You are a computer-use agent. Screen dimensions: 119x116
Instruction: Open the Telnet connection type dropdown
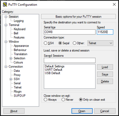pos(100,43)
